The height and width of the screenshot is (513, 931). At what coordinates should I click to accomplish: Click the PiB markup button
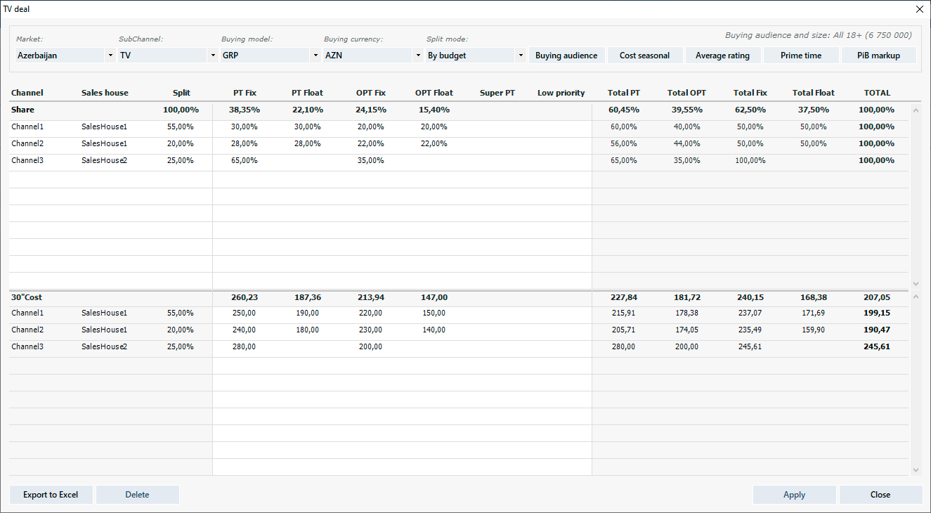pyautogui.click(x=879, y=56)
